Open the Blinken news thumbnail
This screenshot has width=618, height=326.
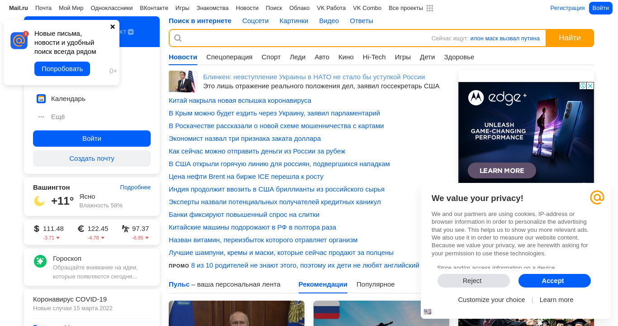click(x=183, y=81)
